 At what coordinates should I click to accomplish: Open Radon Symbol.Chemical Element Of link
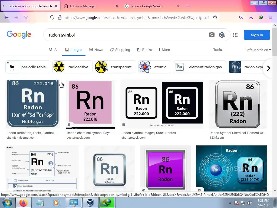pos(238,133)
